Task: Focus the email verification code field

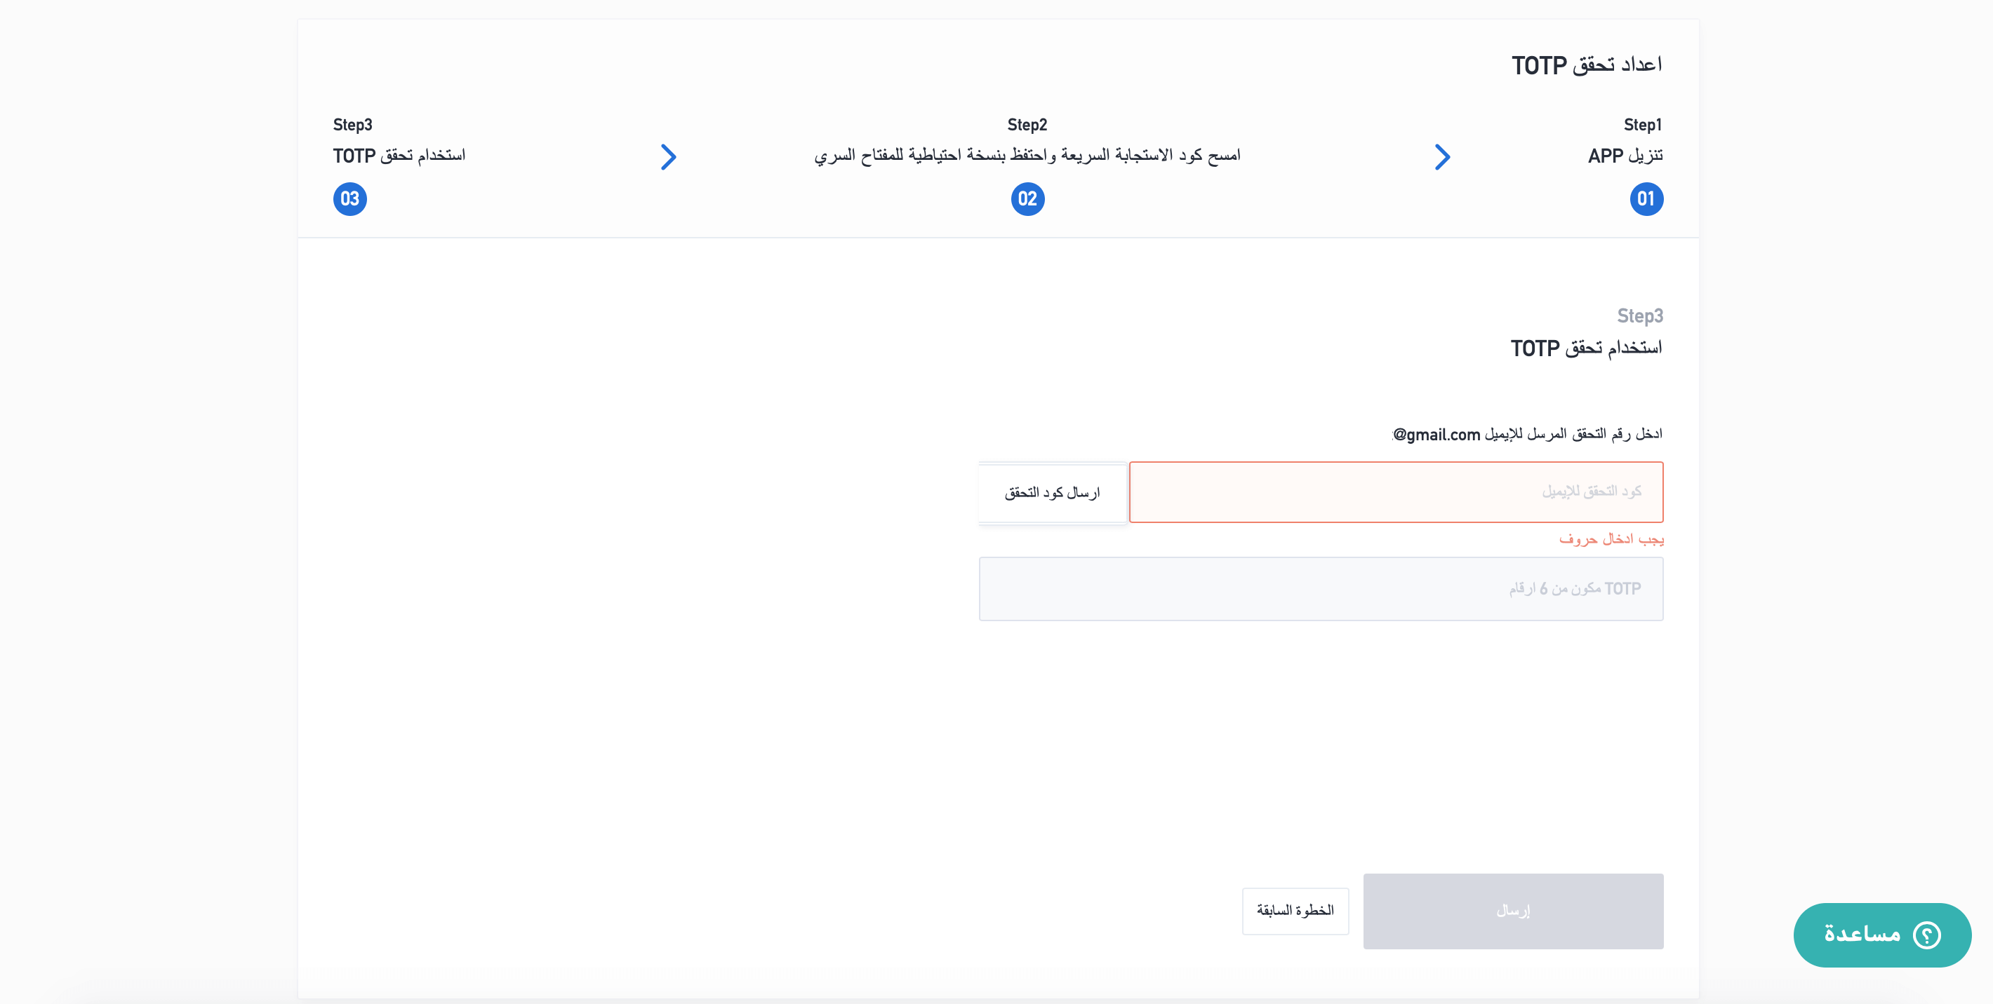Action: point(1396,492)
